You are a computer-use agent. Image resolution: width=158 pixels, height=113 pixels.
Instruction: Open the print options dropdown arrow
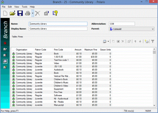33,13
